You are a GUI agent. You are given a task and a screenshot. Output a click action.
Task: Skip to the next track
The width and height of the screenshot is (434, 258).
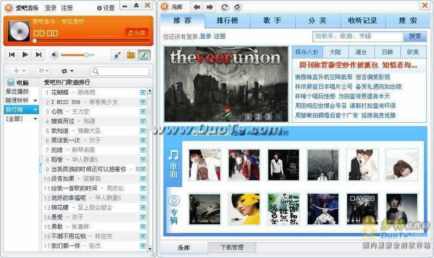(39, 55)
